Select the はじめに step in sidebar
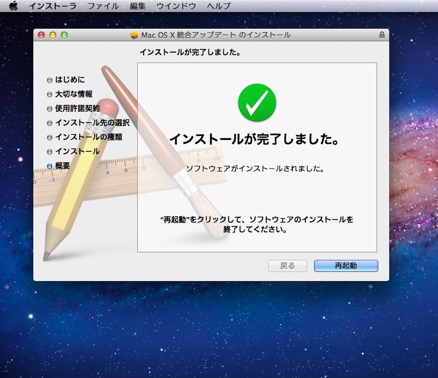 click(70, 80)
